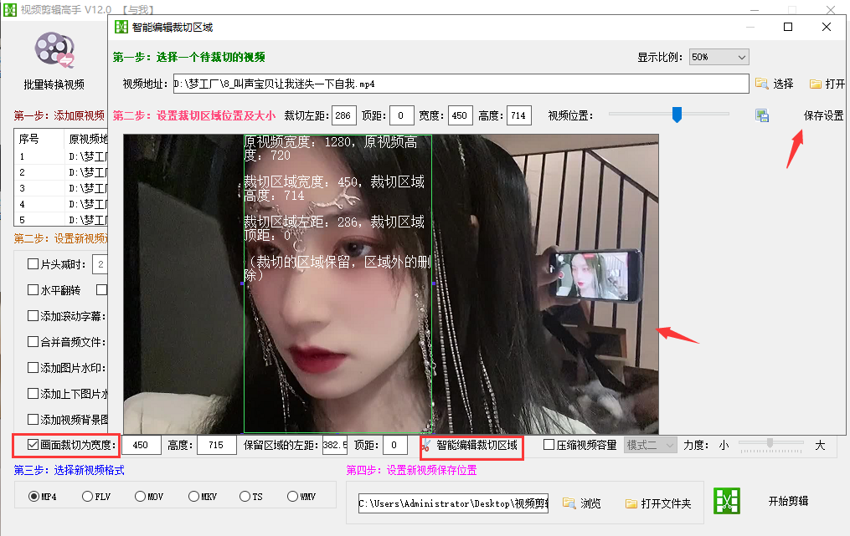The image size is (850, 536).
Task: Click the main window 顶距 field
Action: point(395,445)
